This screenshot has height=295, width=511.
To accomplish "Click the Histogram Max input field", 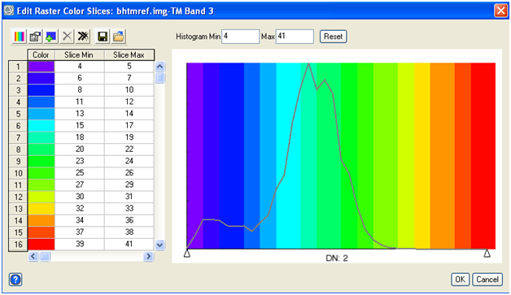I will click(295, 37).
